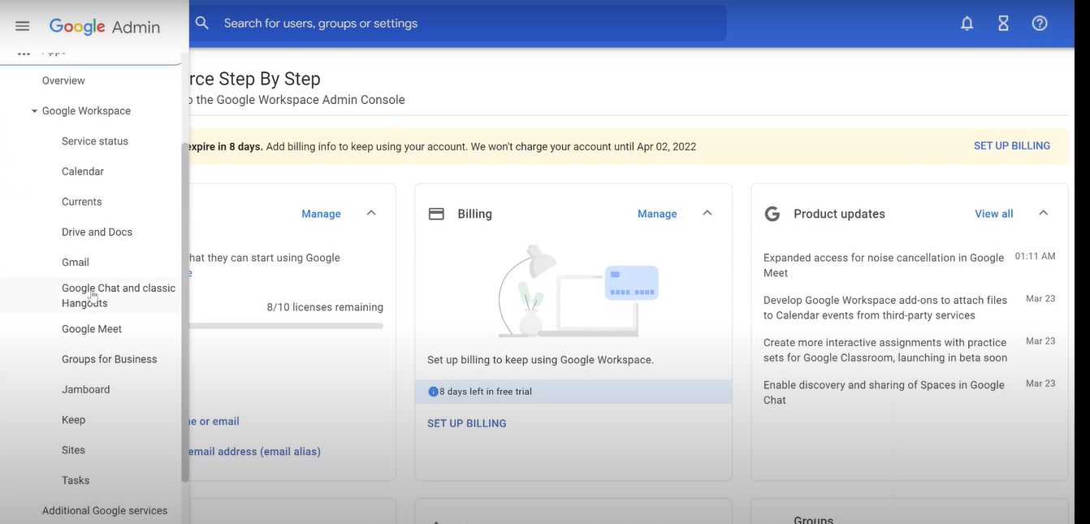Screen dimensions: 1090x524
Task: Click Manage in the Billing card
Action: 657,214
